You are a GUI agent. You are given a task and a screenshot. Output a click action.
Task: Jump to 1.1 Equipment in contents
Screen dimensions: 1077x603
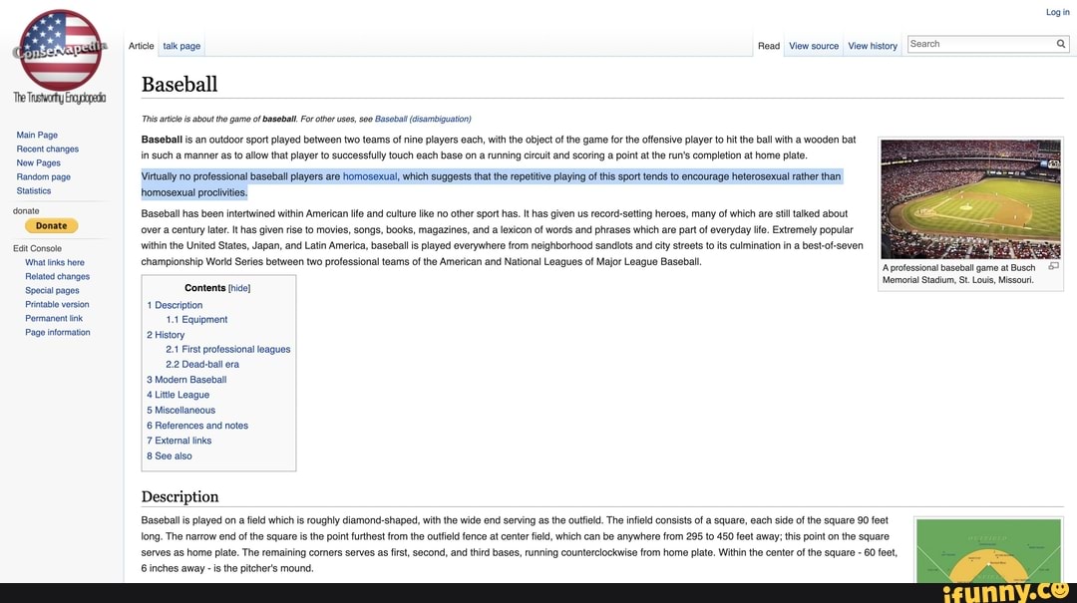click(196, 320)
